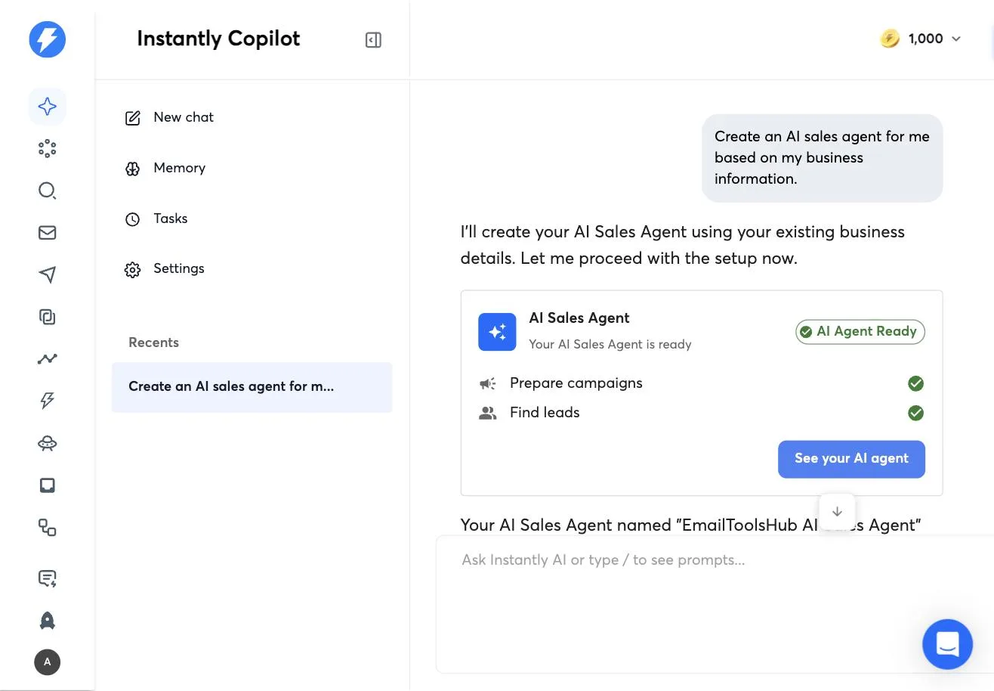Open the UFO icon in sidebar
Image resolution: width=994 pixels, height=691 pixels.
pyautogui.click(x=47, y=444)
